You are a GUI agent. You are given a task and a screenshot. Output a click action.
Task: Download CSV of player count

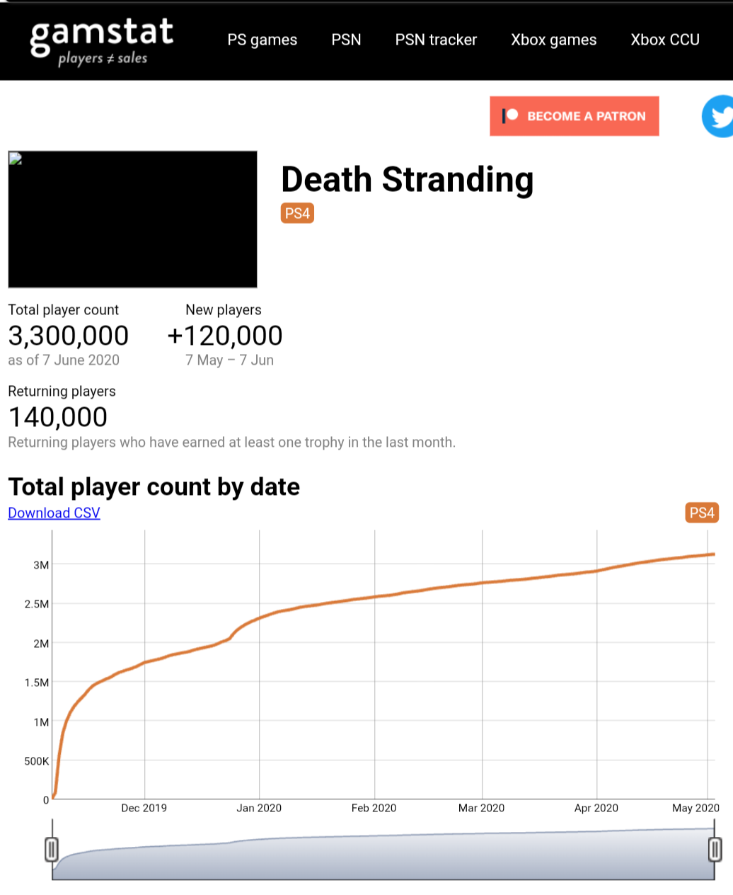[54, 513]
